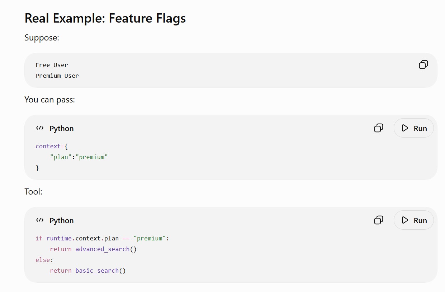Click the Real Example: Feature Flags heading
445x292 pixels.
105,18
